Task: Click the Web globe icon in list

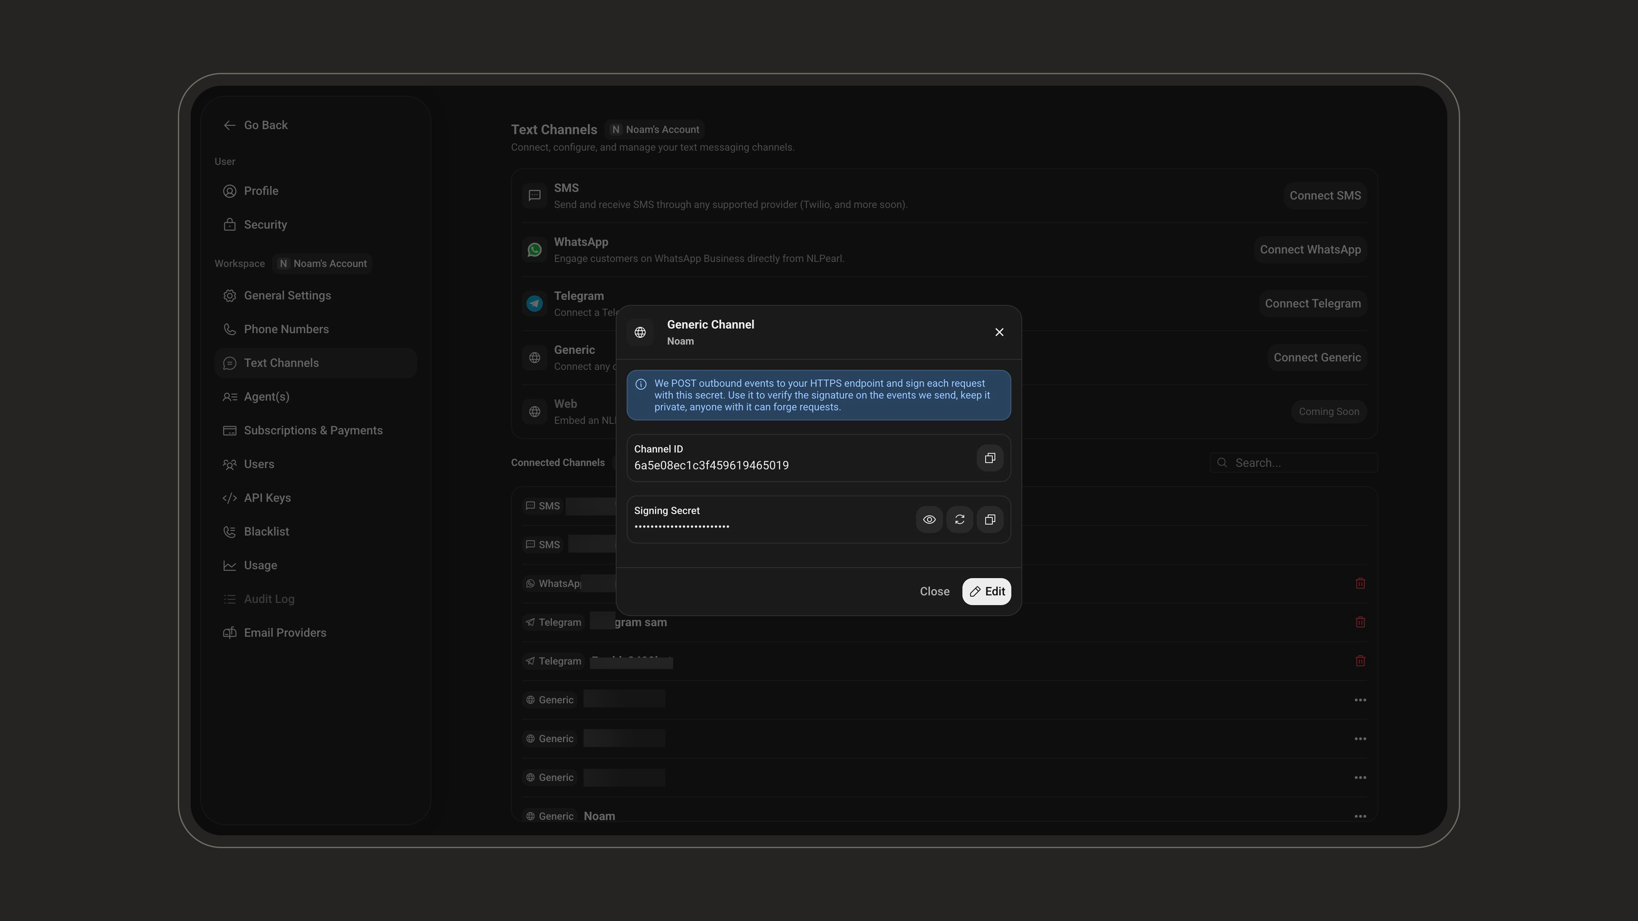Action: (x=535, y=412)
